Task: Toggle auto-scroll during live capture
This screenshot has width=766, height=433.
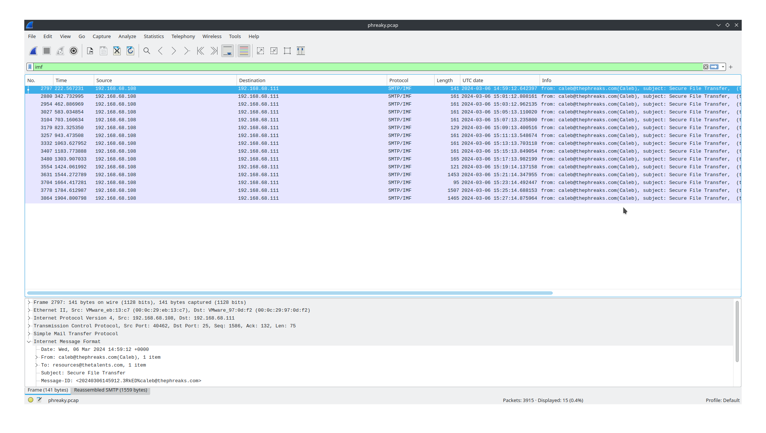Action: [228, 51]
